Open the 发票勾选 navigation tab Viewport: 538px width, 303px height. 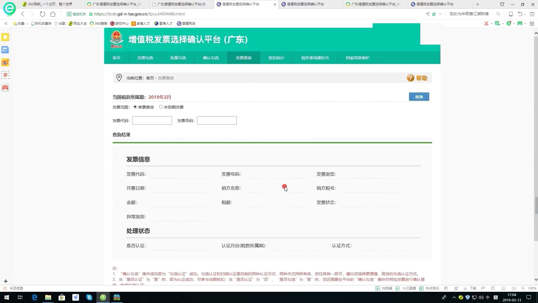[145, 58]
